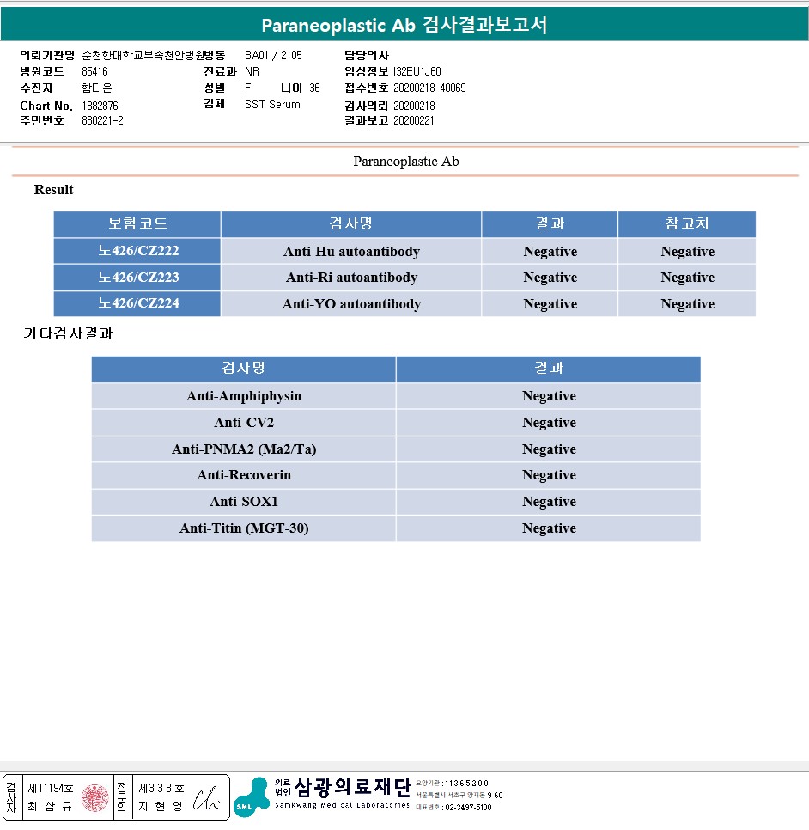Click the department value NR
This screenshot has height=830, width=809.
(252, 71)
